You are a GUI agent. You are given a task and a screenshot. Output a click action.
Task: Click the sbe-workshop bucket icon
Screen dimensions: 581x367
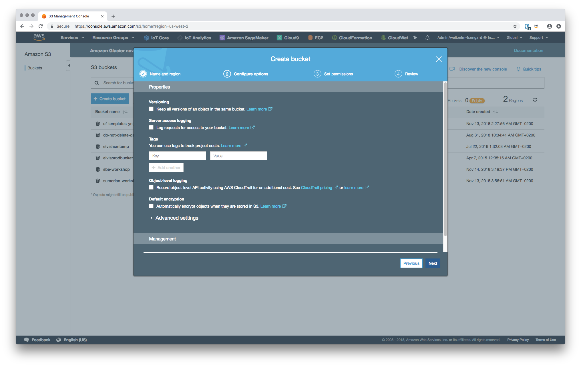(98, 169)
